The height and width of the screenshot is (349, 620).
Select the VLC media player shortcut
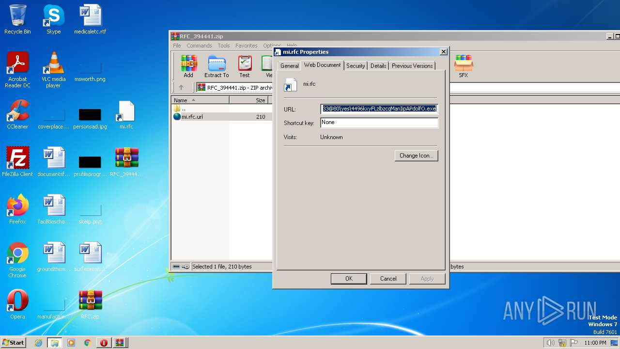coord(53,70)
